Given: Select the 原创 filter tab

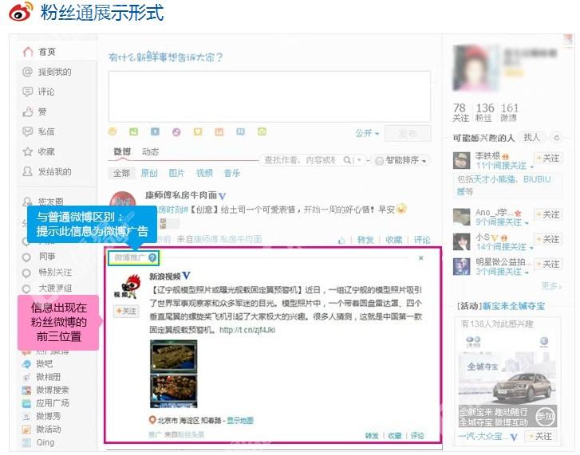Looking at the screenshot, I should coord(149,173).
